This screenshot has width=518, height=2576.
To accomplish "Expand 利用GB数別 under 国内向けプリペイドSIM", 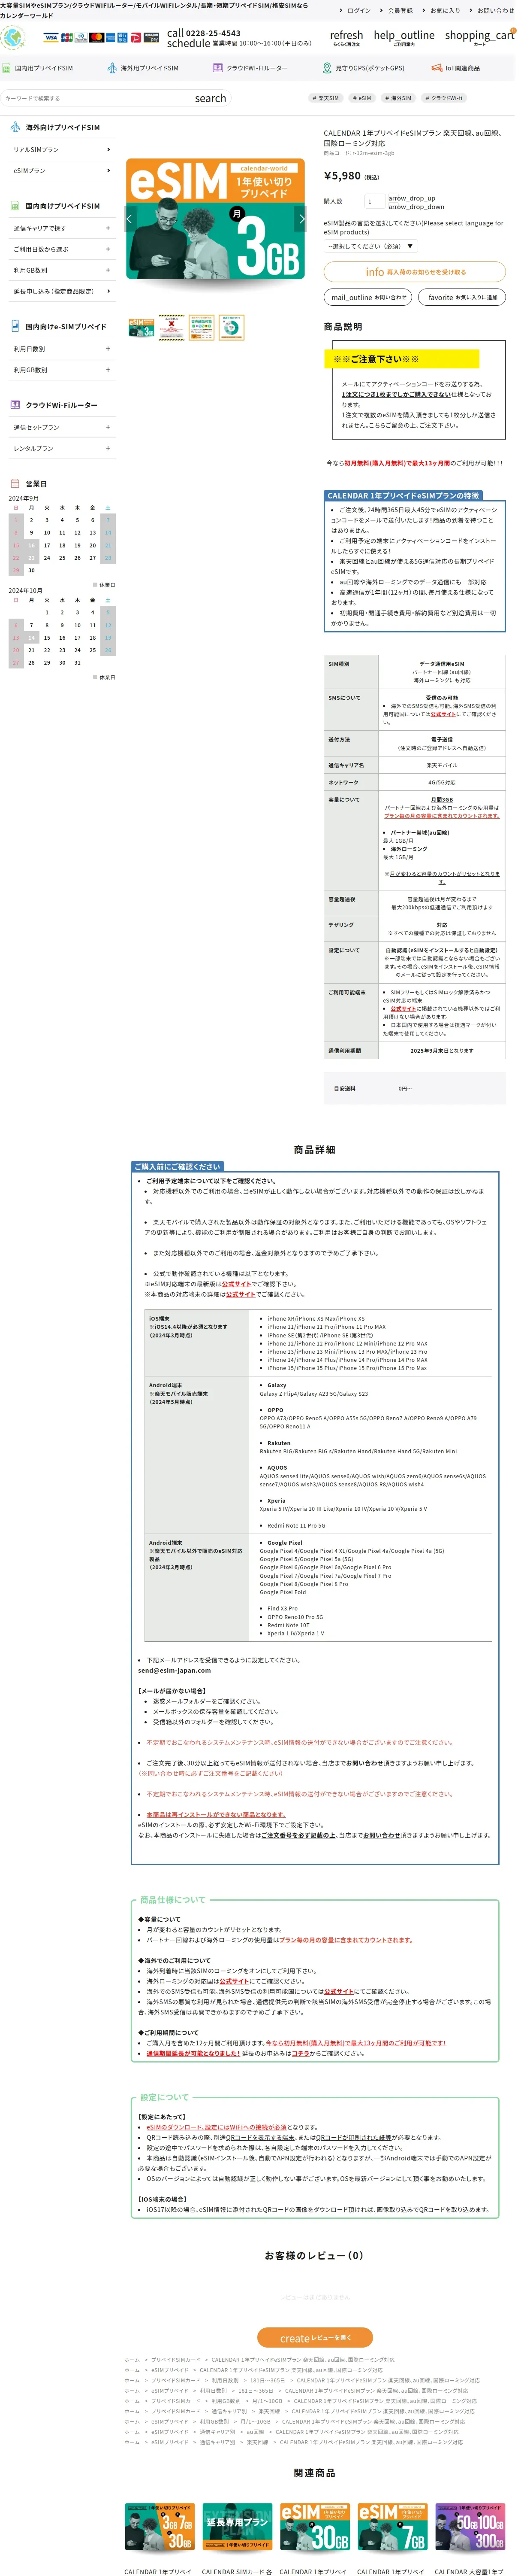I will tap(61, 270).
